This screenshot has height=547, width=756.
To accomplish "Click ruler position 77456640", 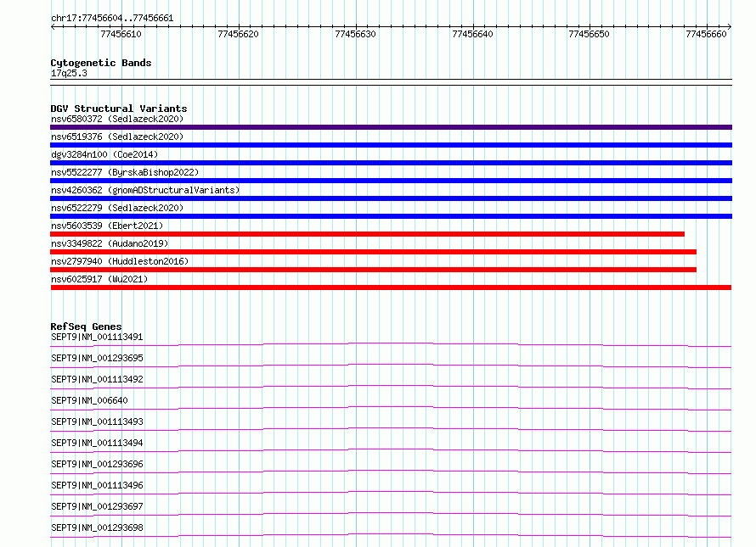I will click(x=472, y=34).
